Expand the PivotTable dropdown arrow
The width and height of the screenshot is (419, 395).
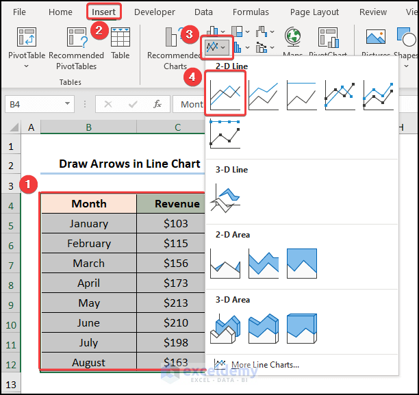(27, 66)
